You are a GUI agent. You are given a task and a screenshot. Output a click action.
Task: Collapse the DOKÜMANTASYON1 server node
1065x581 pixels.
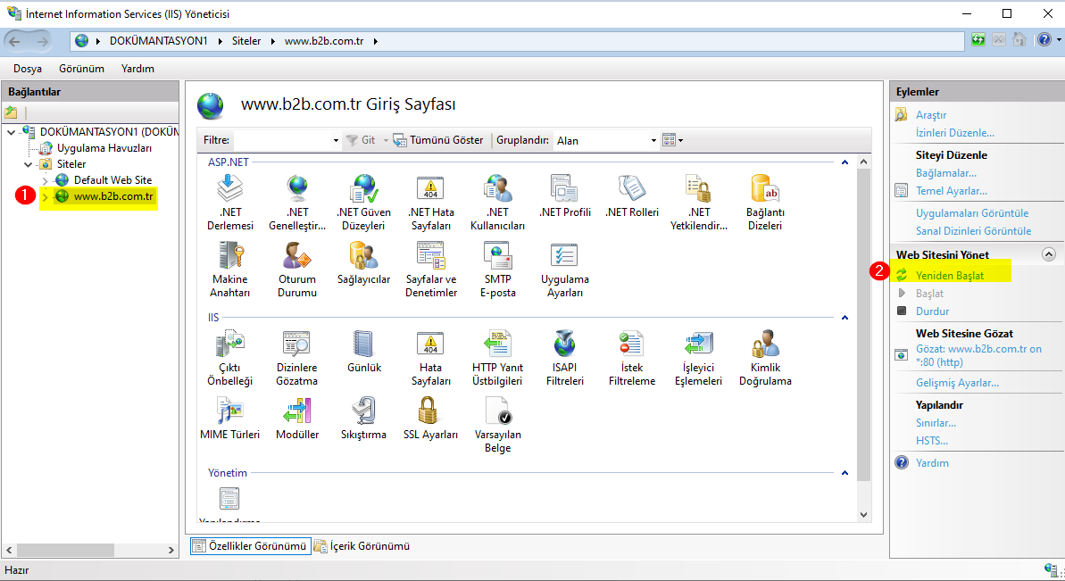(x=12, y=132)
